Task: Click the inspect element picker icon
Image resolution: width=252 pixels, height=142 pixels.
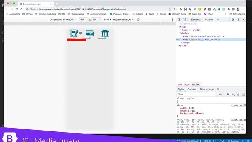Action: 179,19
